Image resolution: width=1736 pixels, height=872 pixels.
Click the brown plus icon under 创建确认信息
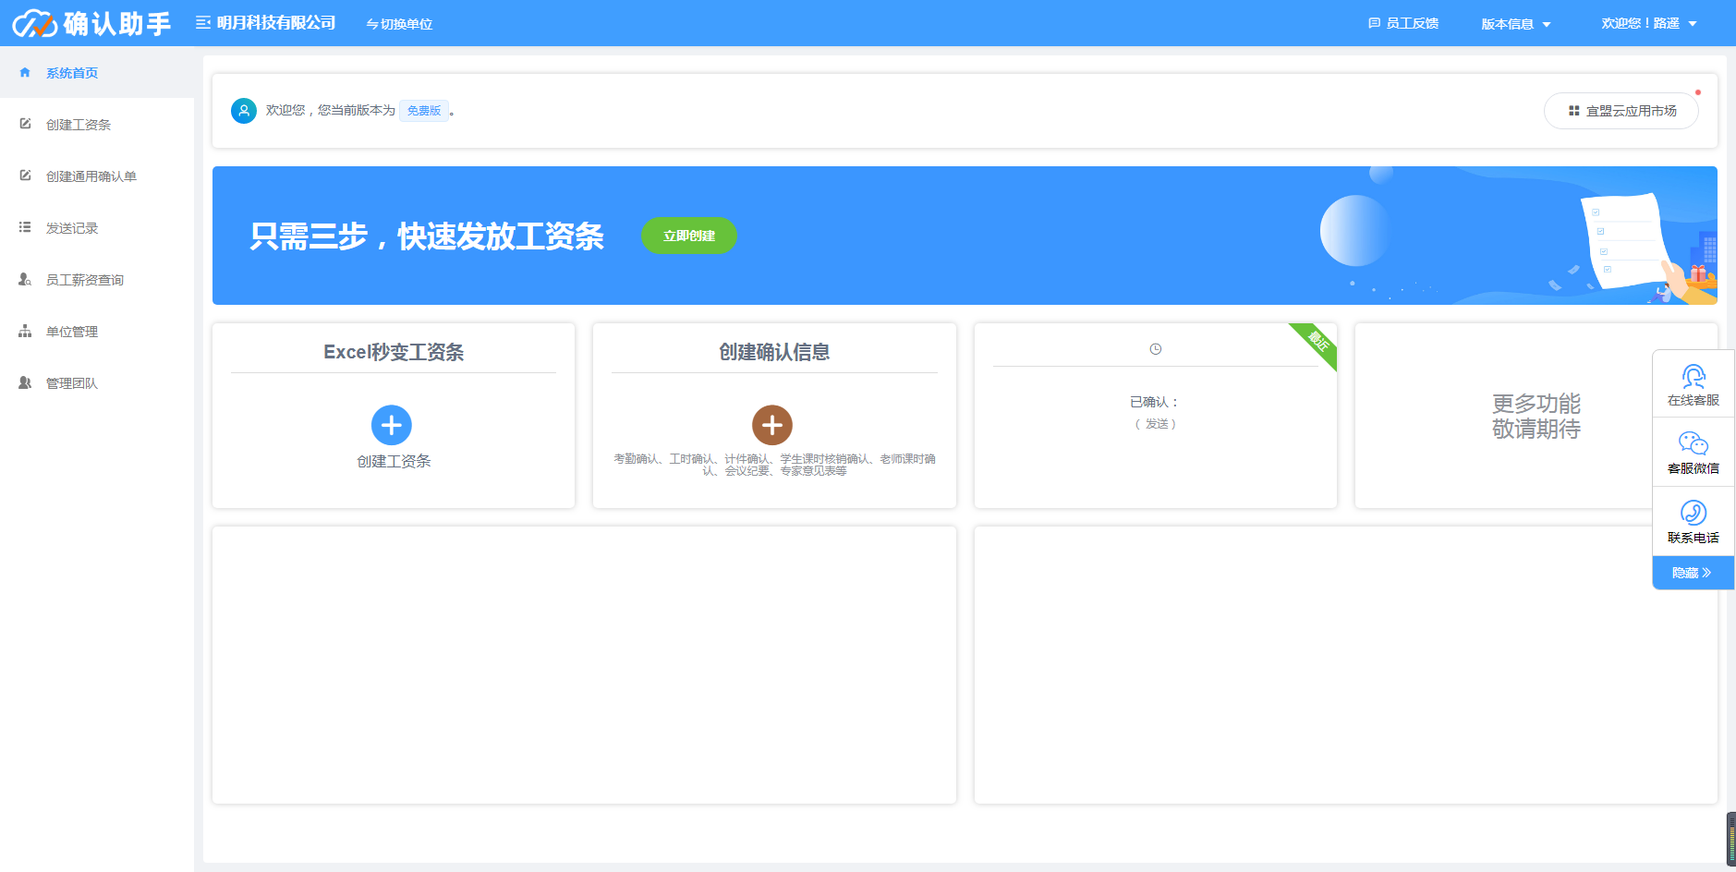click(772, 425)
